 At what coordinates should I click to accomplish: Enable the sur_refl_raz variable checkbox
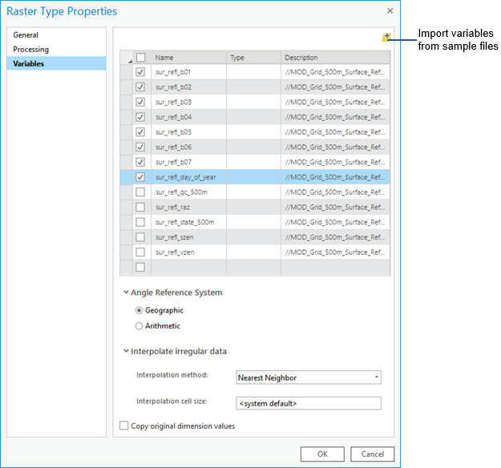(140, 208)
